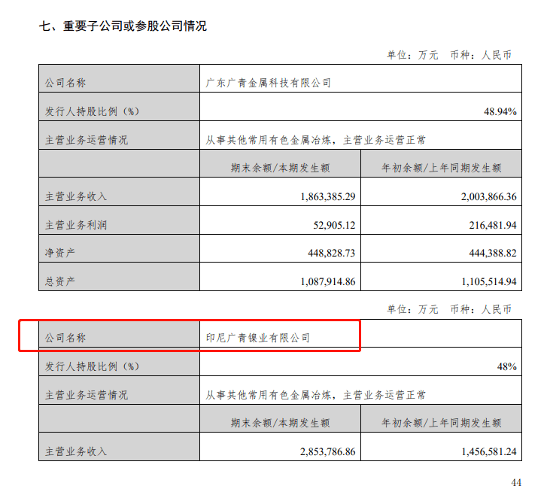The height and width of the screenshot is (492, 547).
Task: Click total assets value 1,087,914.86
Action: (x=327, y=282)
